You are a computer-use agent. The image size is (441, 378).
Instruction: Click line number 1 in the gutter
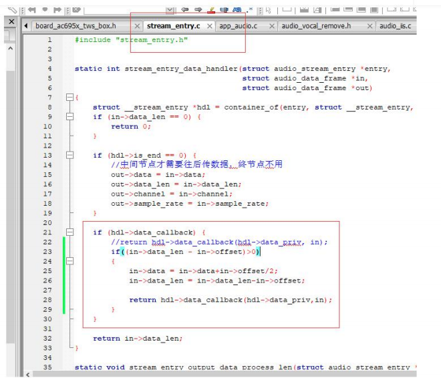pos(49,39)
